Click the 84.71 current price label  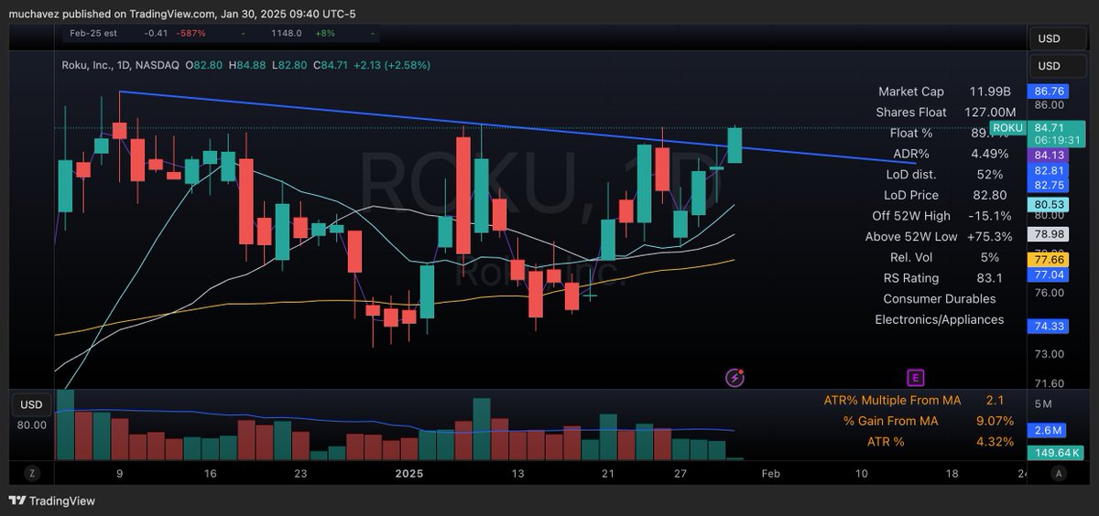(x=1049, y=127)
